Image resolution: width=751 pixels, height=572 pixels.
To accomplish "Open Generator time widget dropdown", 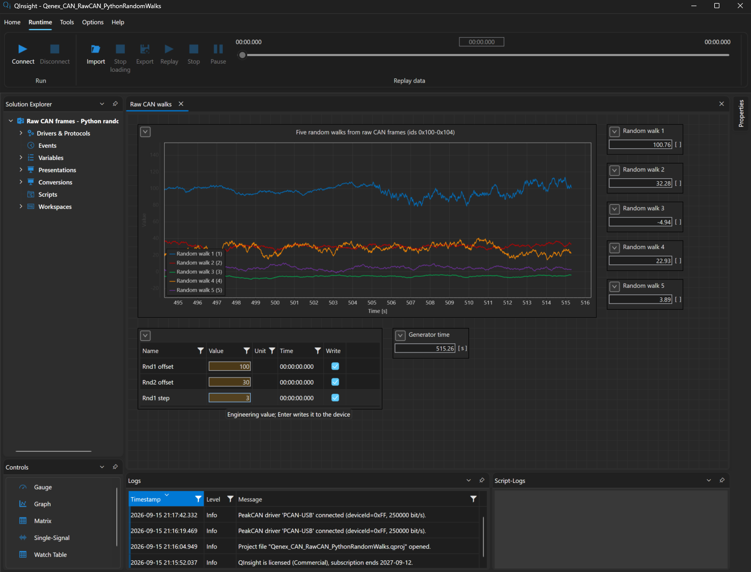I will pyautogui.click(x=401, y=335).
